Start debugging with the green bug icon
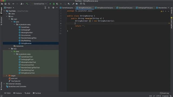The width and height of the screenshot is (173, 97). pyautogui.click(x=54, y=4)
